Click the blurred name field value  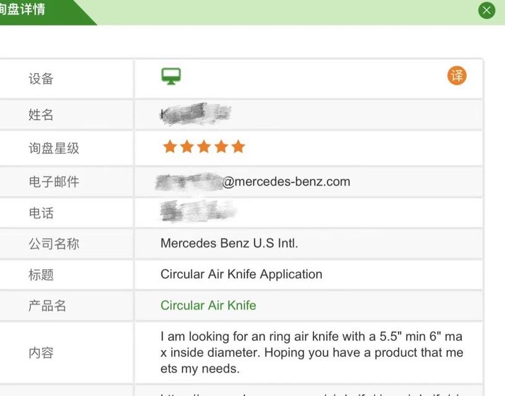pyautogui.click(x=195, y=114)
